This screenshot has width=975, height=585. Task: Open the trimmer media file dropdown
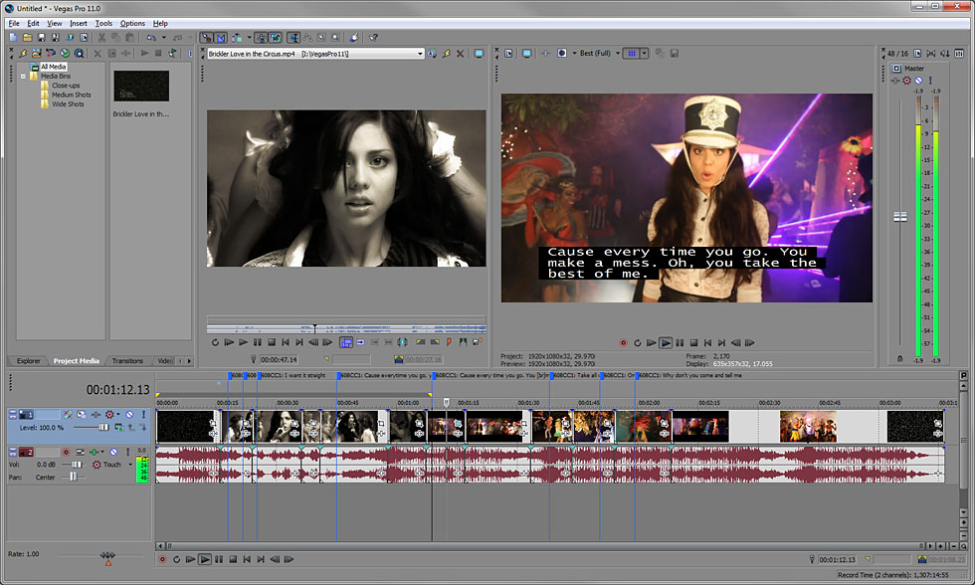point(420,54)
